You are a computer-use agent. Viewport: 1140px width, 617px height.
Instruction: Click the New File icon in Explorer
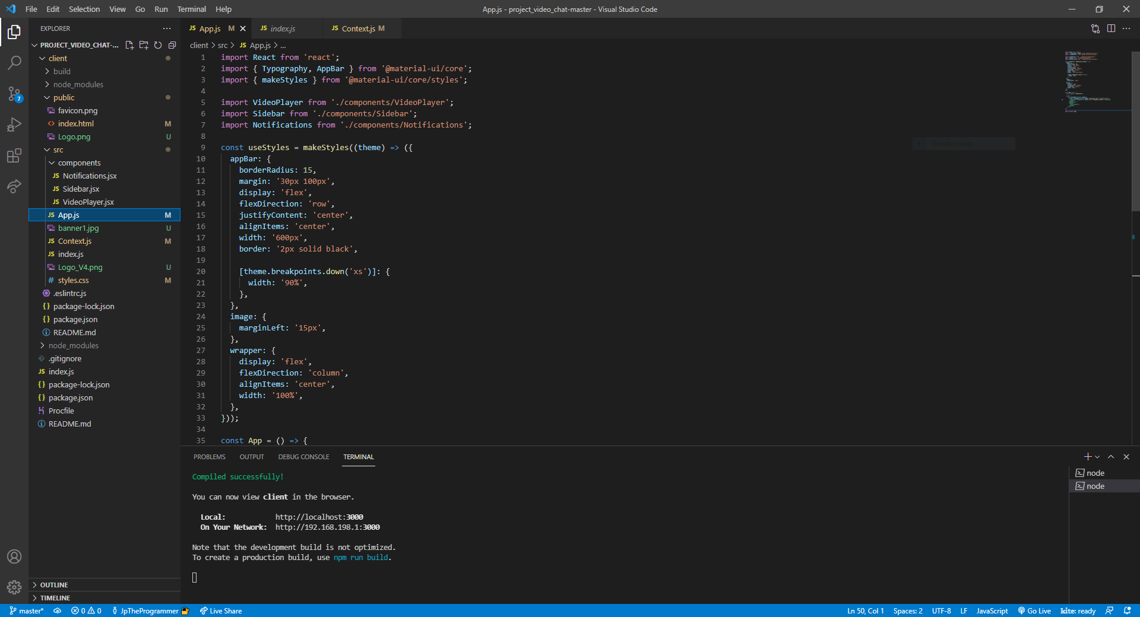tap(129, 45)
